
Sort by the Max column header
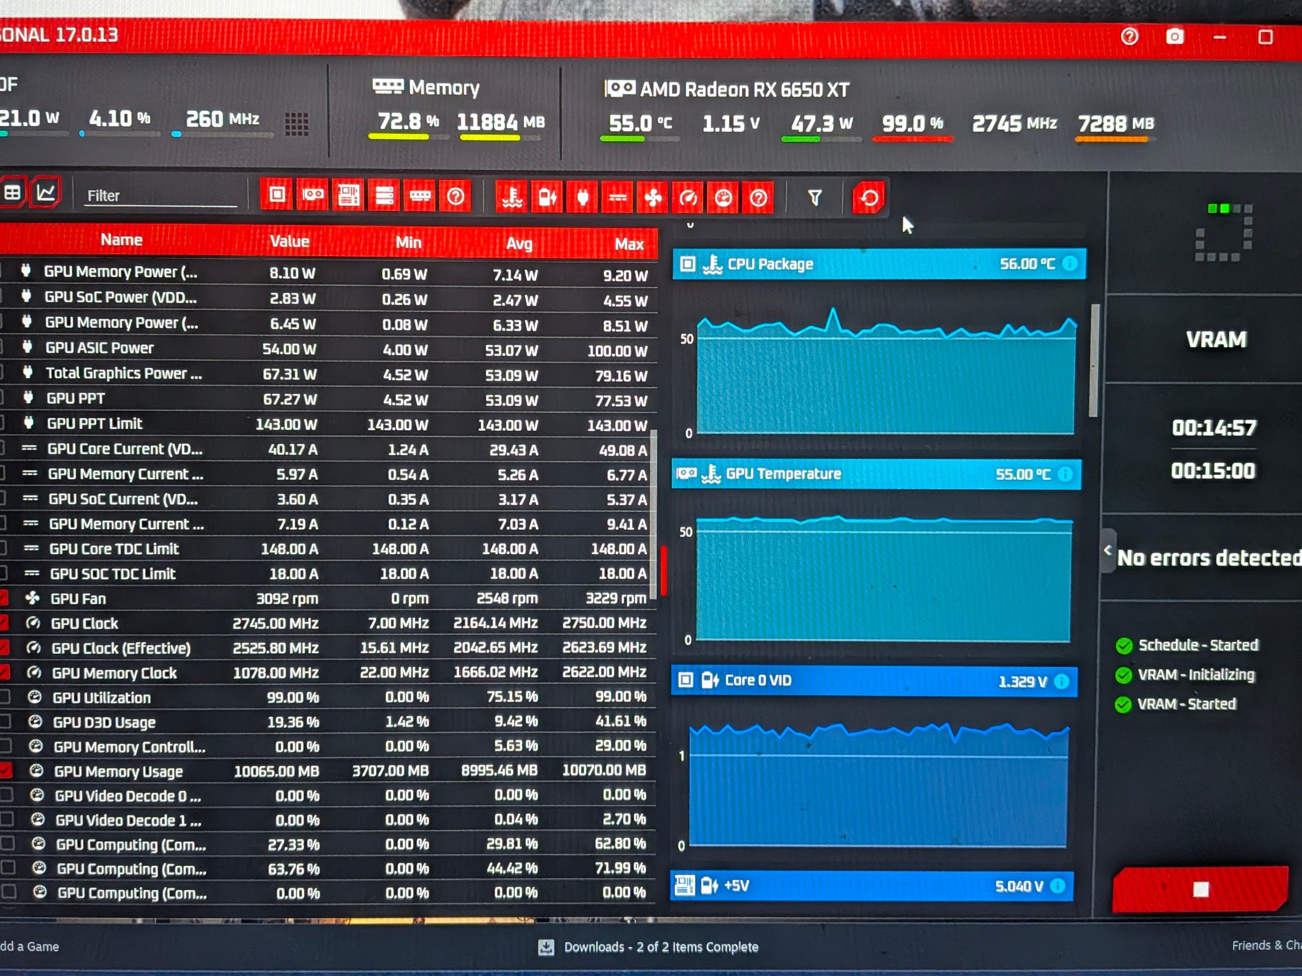click(629, 244)
